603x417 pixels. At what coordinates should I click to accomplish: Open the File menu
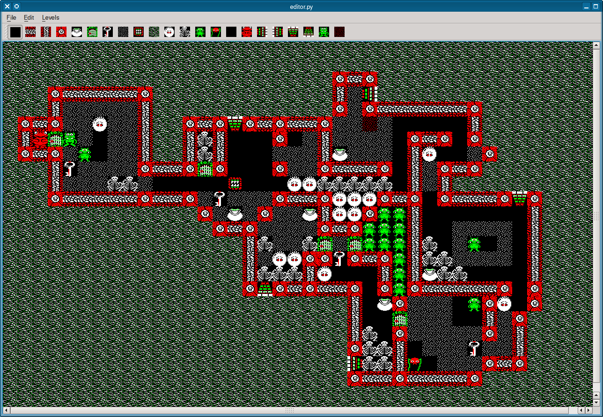pos(11,17)
